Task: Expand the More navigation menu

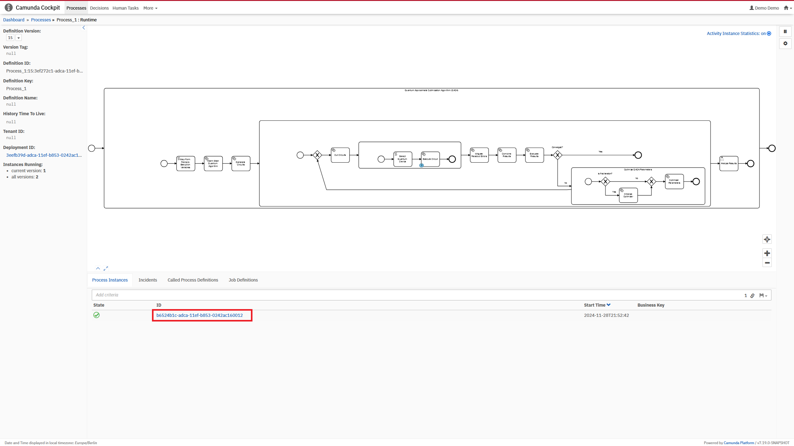Action: tap(150, 8)
